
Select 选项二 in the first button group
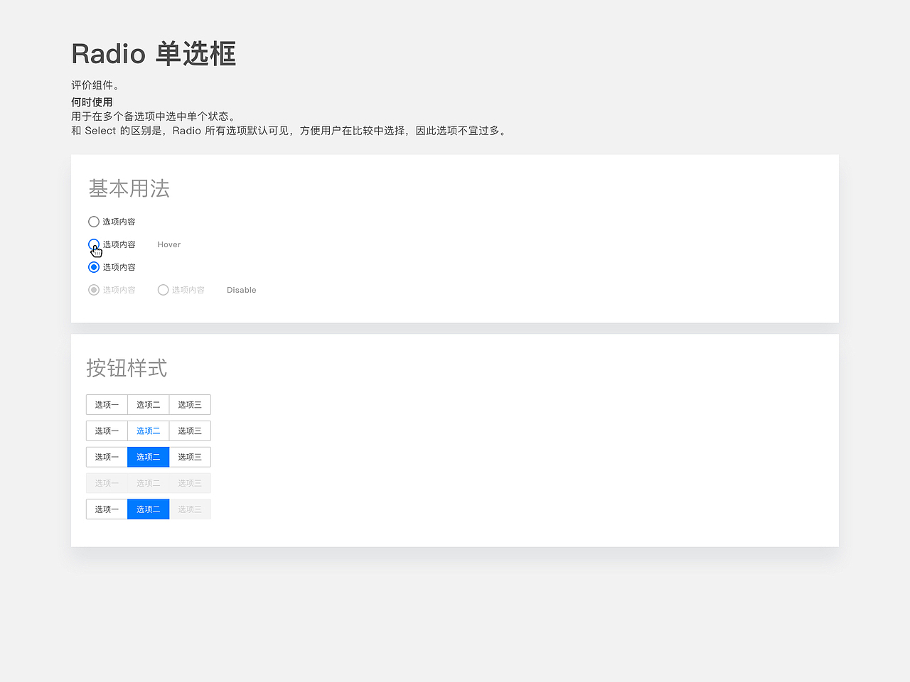coord(148,404)
